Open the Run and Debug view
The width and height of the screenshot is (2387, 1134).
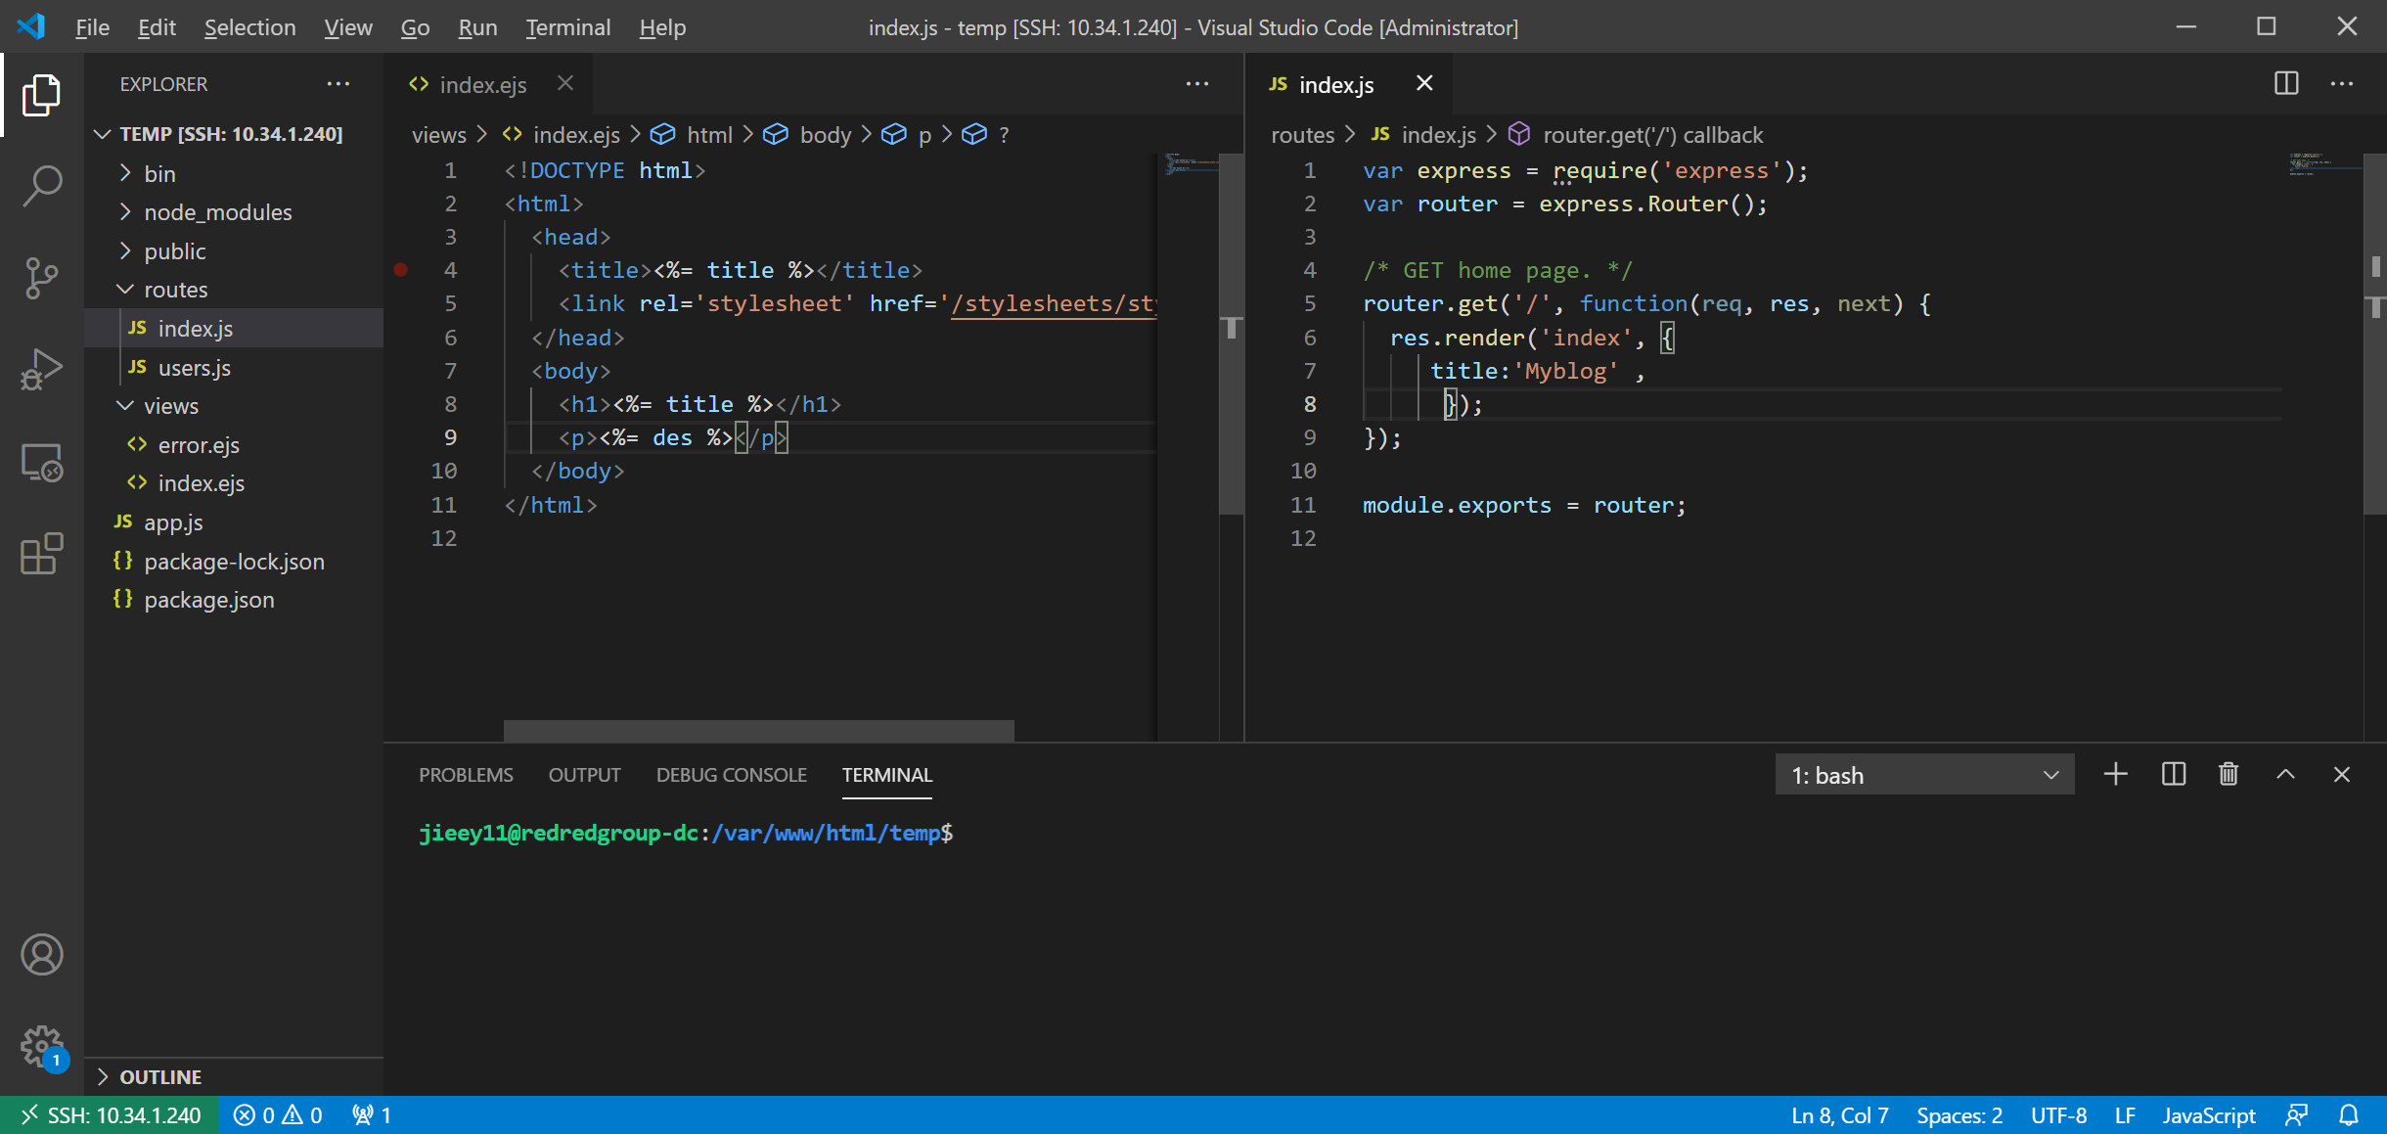[x=42, y=370]
